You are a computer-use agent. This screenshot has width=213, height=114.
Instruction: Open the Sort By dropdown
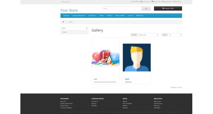[x=148, y=35]
